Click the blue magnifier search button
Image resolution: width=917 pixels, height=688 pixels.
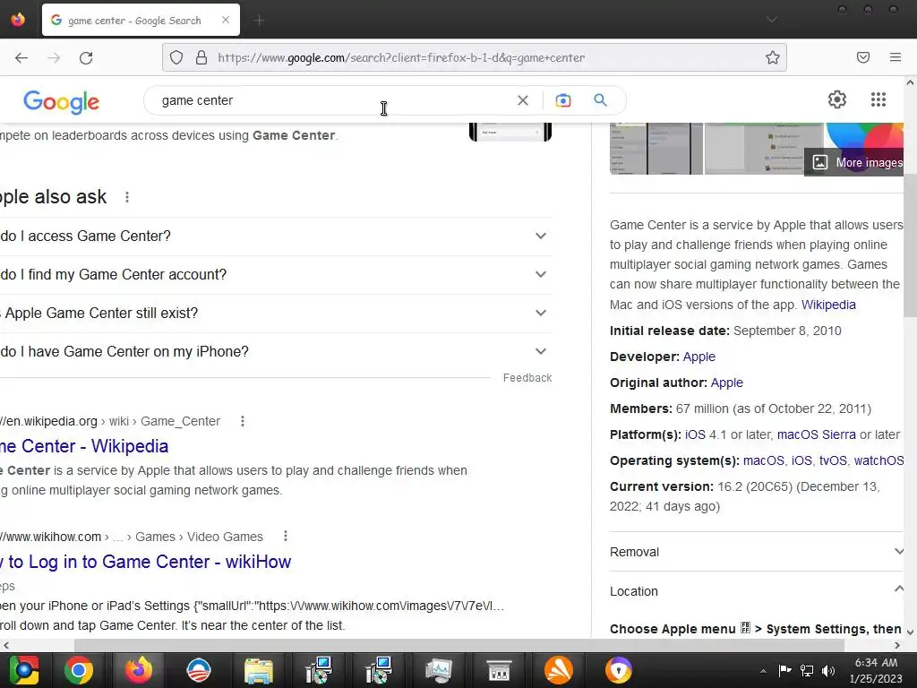(x=601, y=100)
